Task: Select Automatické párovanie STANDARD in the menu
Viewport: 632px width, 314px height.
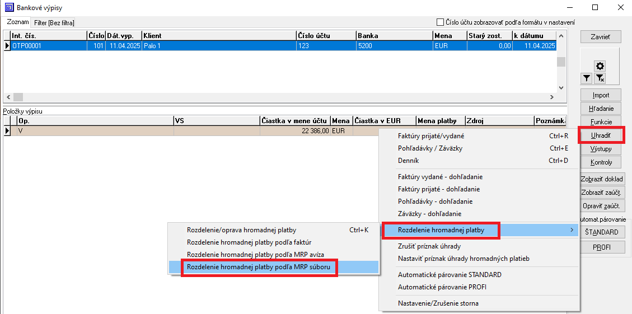Action: pos(449,275)
